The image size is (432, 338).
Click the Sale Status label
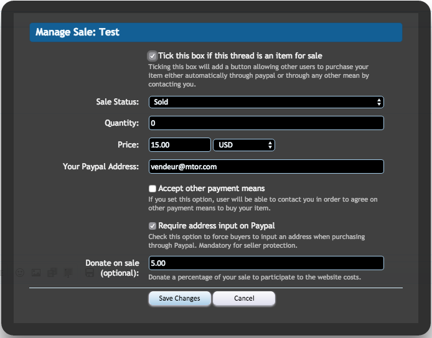click(x=117, y=102)
